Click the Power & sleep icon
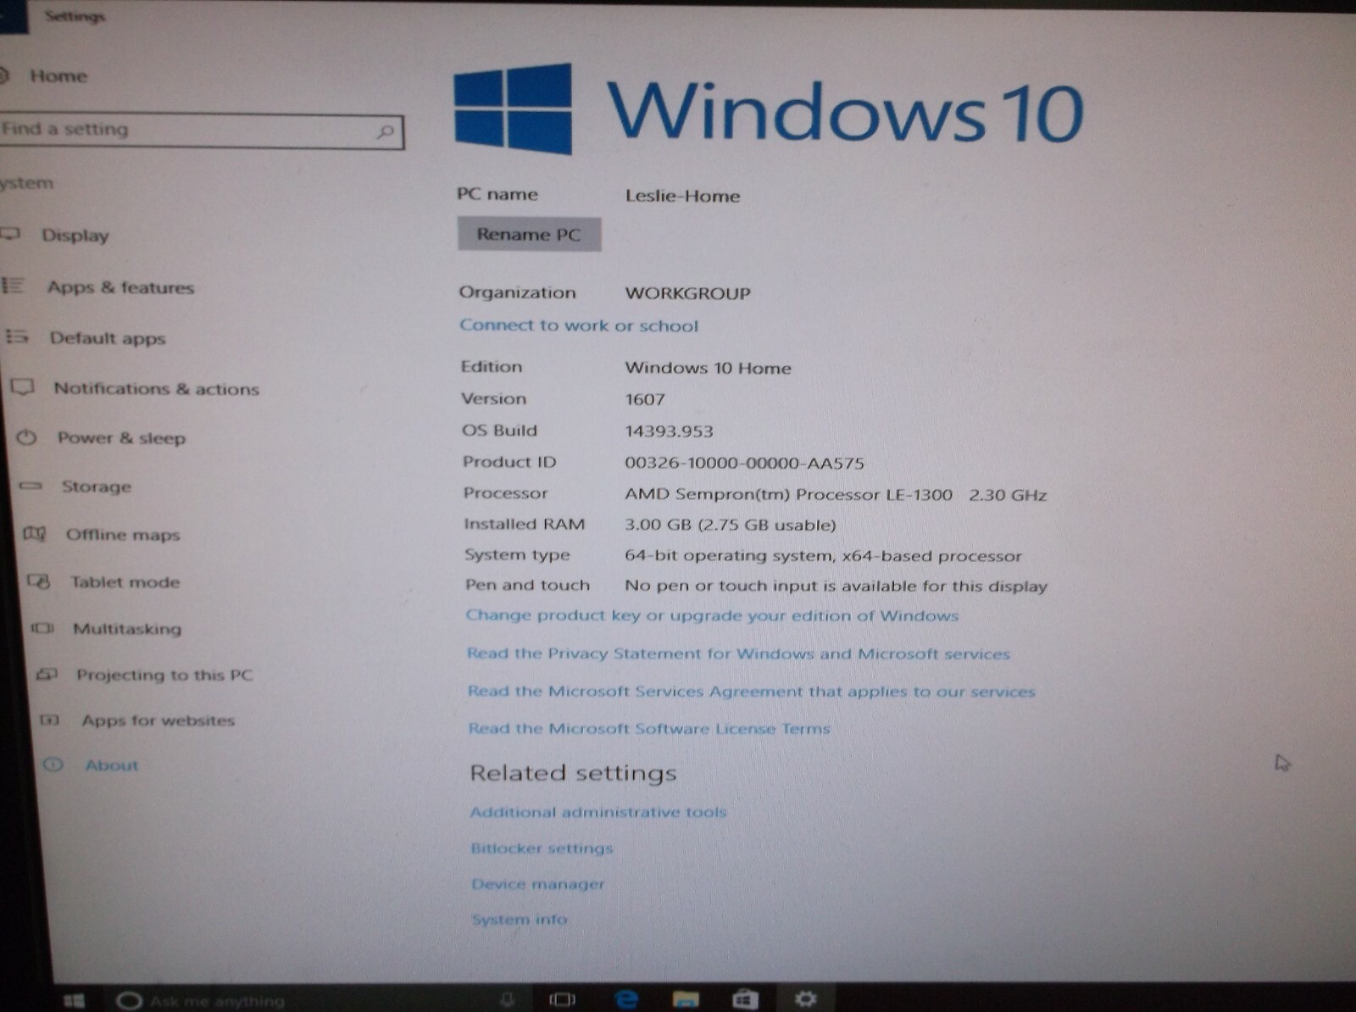Viewport: 1356px width, 1012px height. (27, 437)
